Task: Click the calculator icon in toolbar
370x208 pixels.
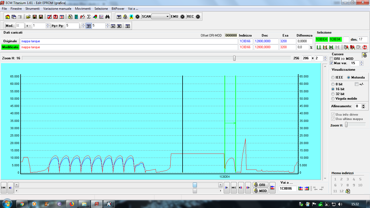Action: click(x=76, y=17)
